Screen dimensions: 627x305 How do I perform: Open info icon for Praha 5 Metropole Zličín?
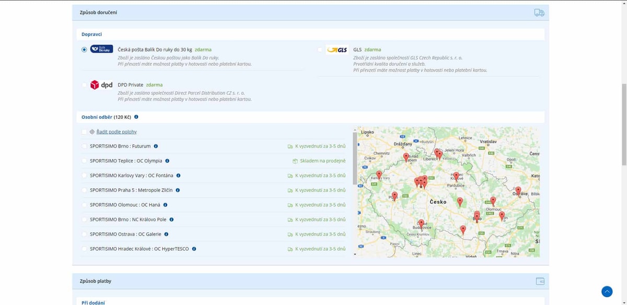(x=178, y=190)
